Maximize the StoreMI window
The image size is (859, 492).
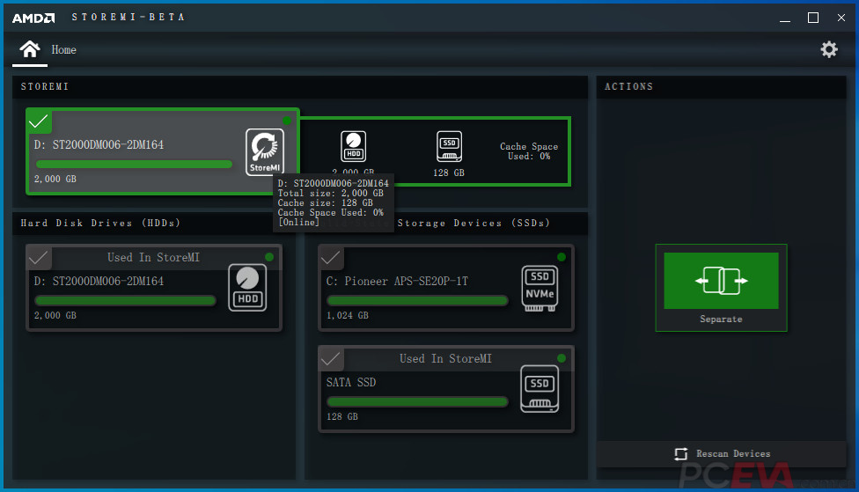coord(813,18)
